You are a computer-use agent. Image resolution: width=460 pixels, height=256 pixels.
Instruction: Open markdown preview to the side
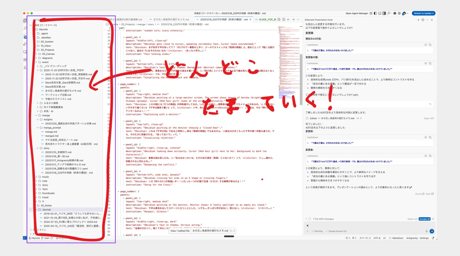(x=279, y=19)
